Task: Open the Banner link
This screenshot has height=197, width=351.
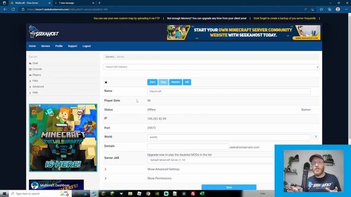Action: coord(306,109)
